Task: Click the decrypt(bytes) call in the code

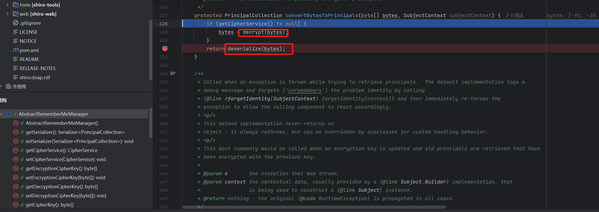Action: 263,32
